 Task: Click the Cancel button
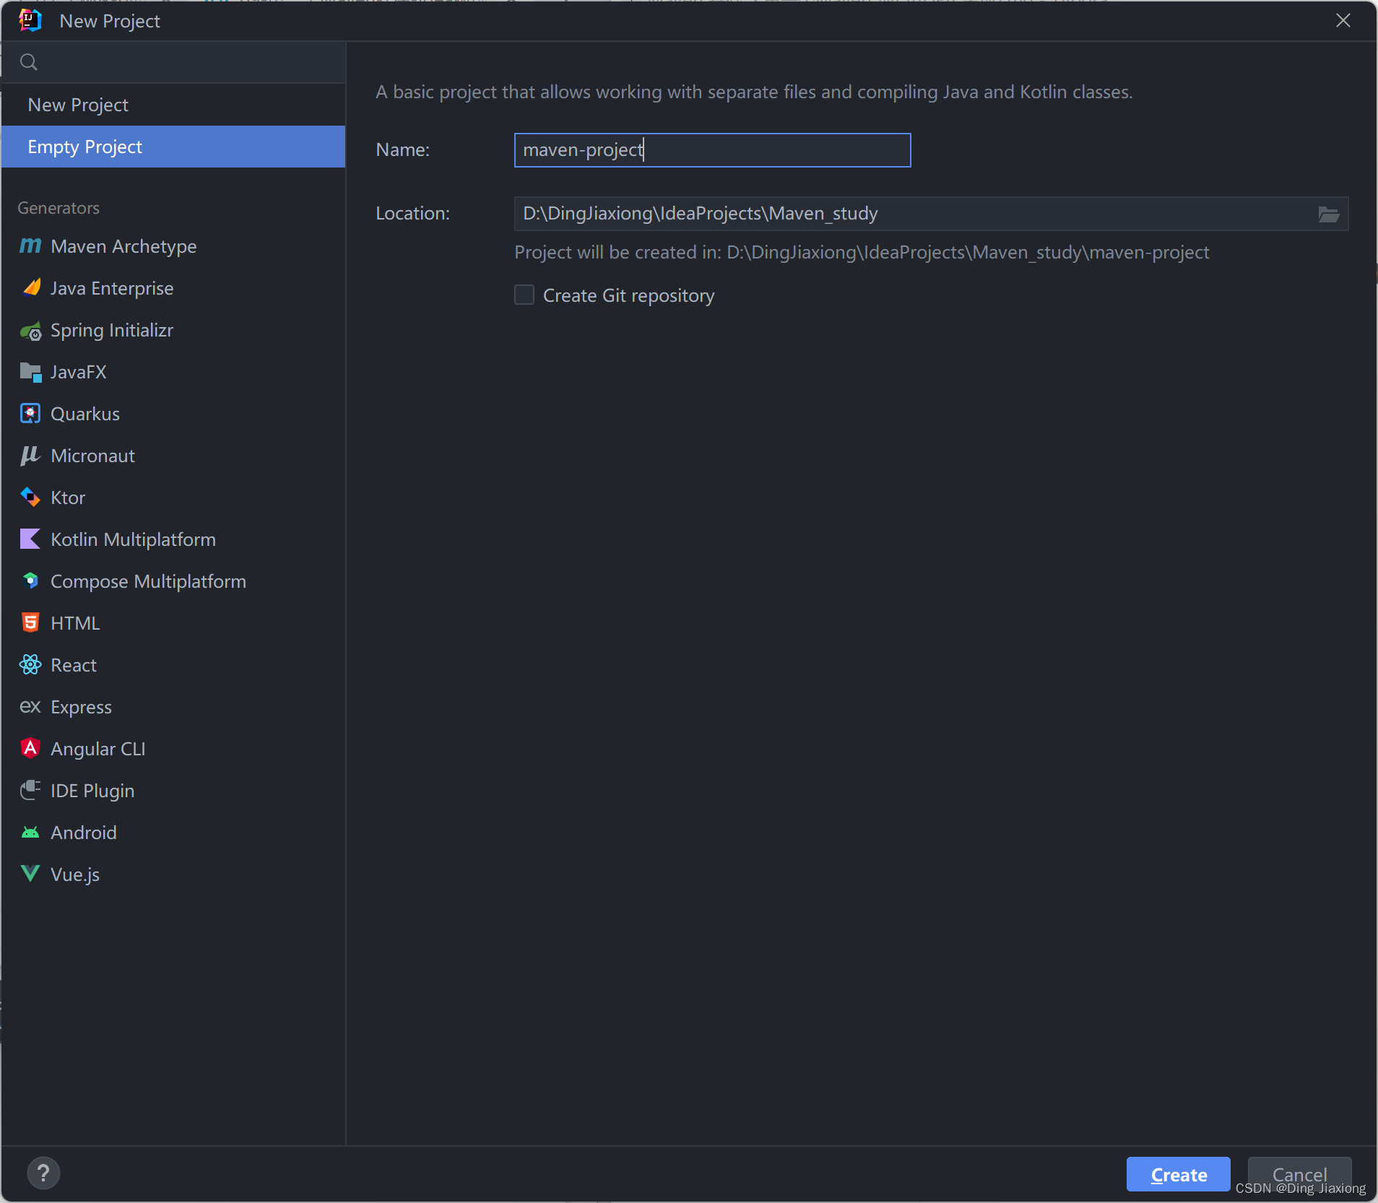coord(1300,1174)
